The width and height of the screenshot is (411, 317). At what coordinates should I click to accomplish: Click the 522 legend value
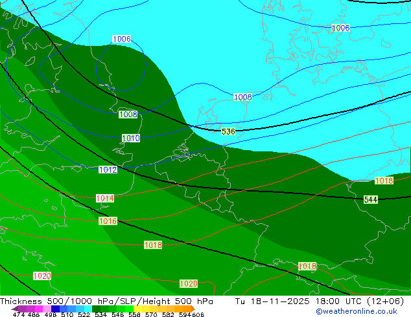84,314
